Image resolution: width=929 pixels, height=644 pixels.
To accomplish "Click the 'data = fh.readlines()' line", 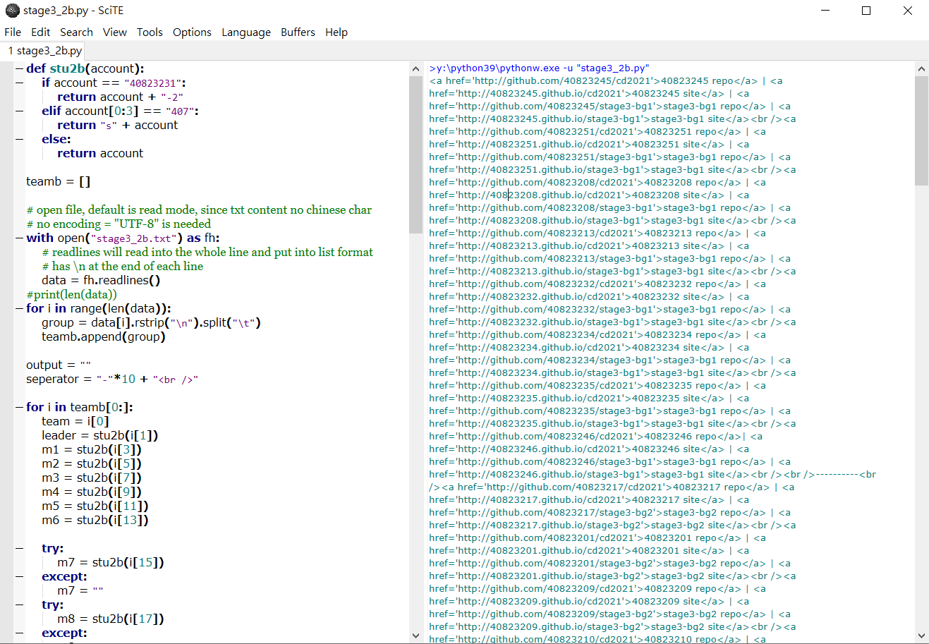I will (101, 280).
